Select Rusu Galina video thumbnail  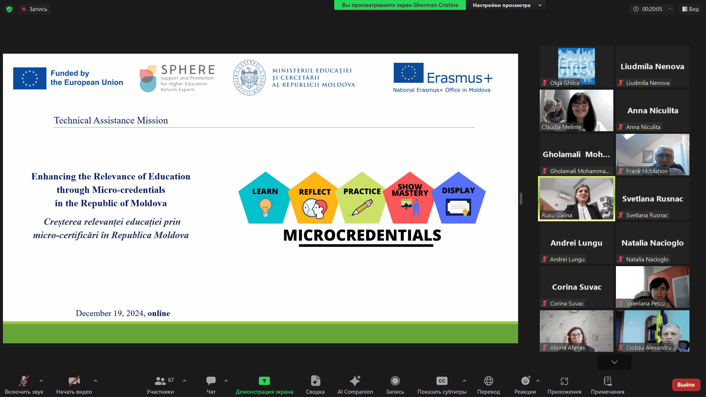[576, 198]
